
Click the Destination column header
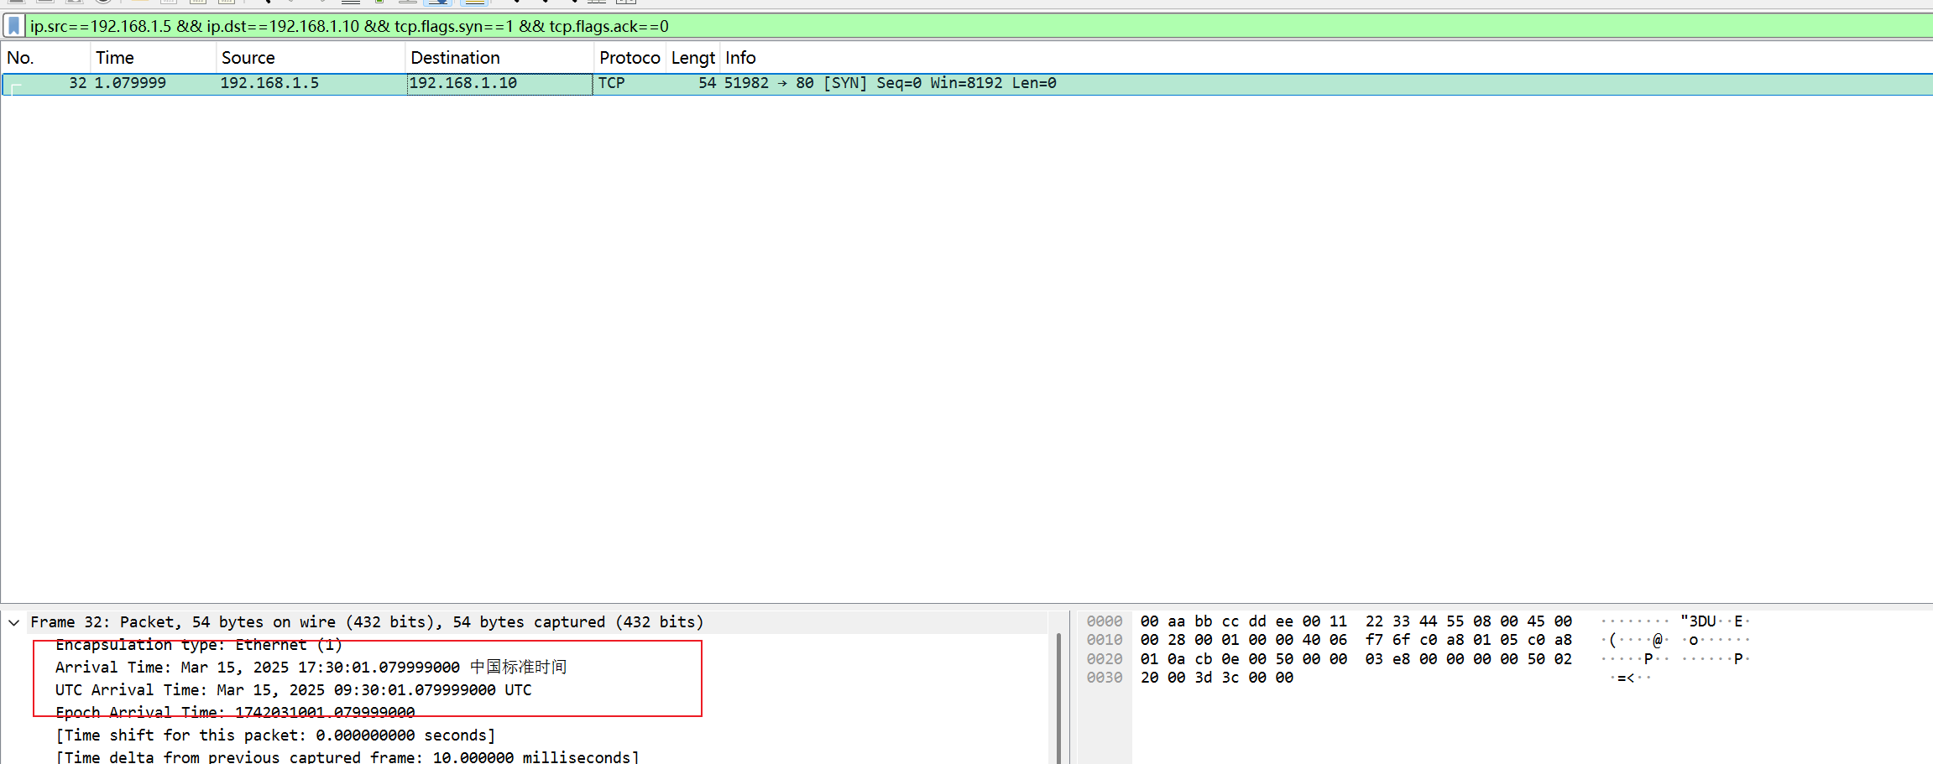click(455, 58)
